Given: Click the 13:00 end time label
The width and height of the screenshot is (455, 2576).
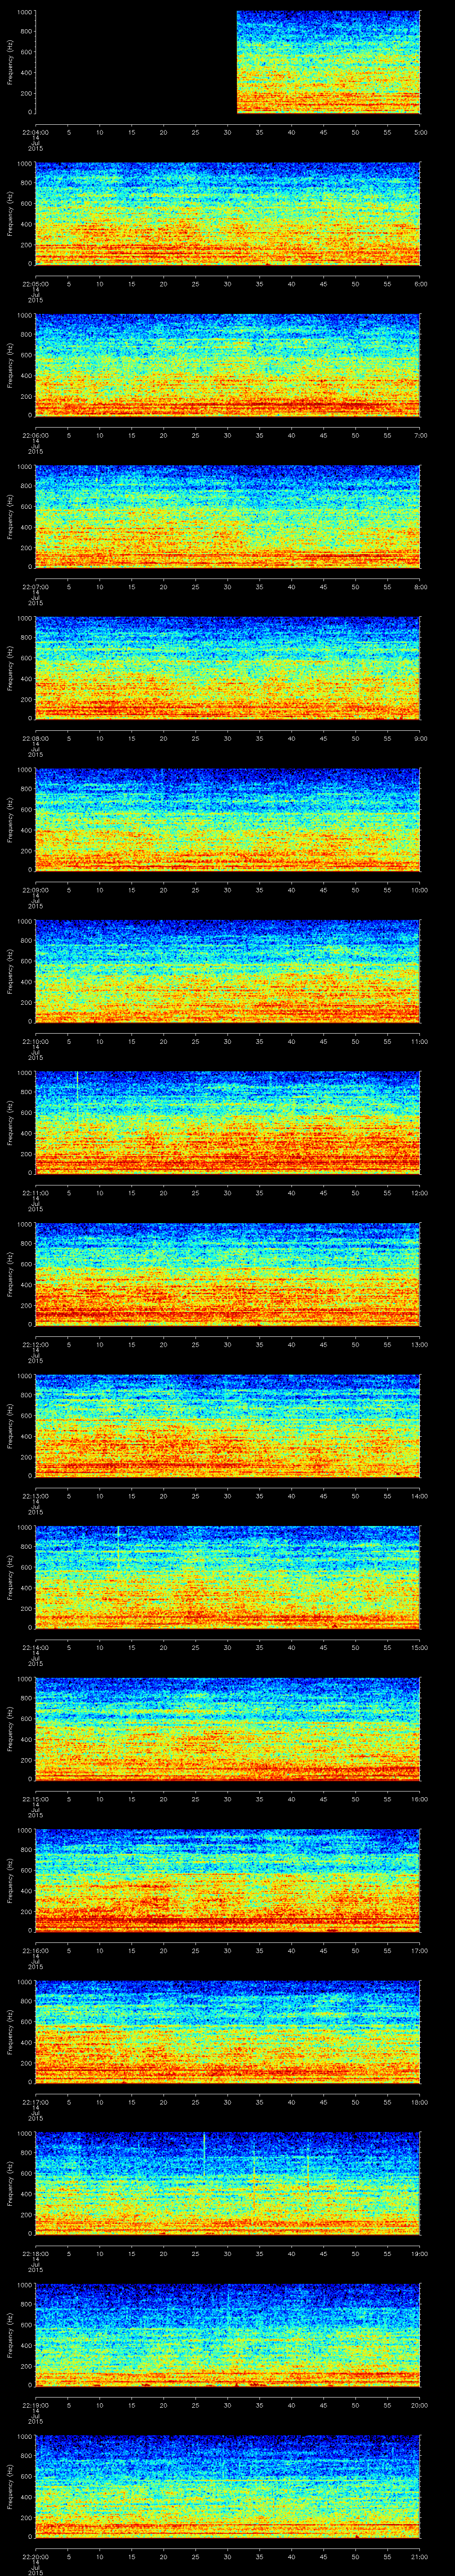Looking at the screenshot, I should coord(420,1344).
